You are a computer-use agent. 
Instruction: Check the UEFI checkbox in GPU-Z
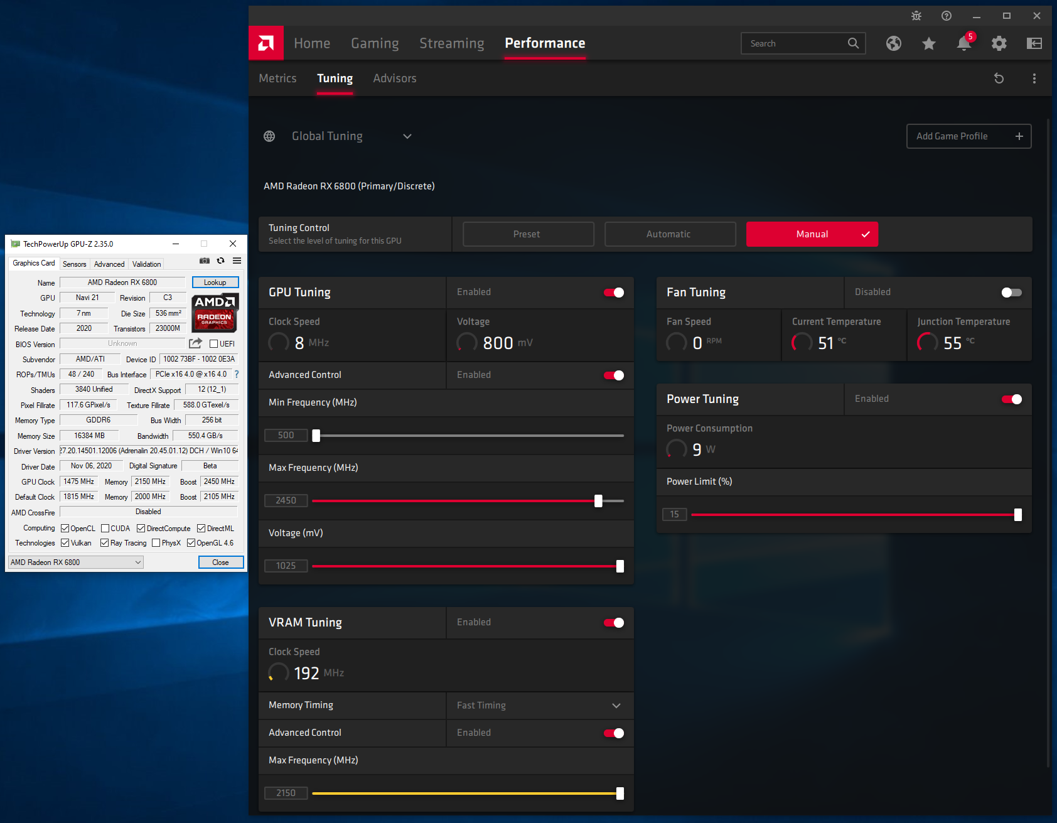tap(213, 343)
